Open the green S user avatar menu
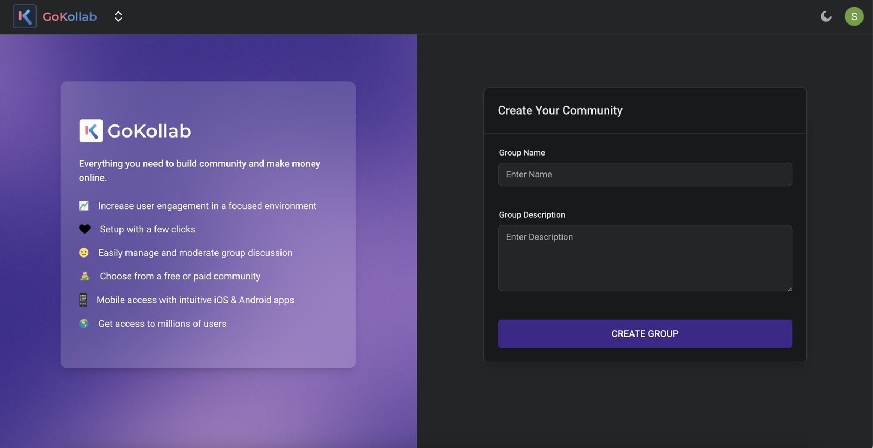Screen dimensions: 873x448 tap(854, 16)
